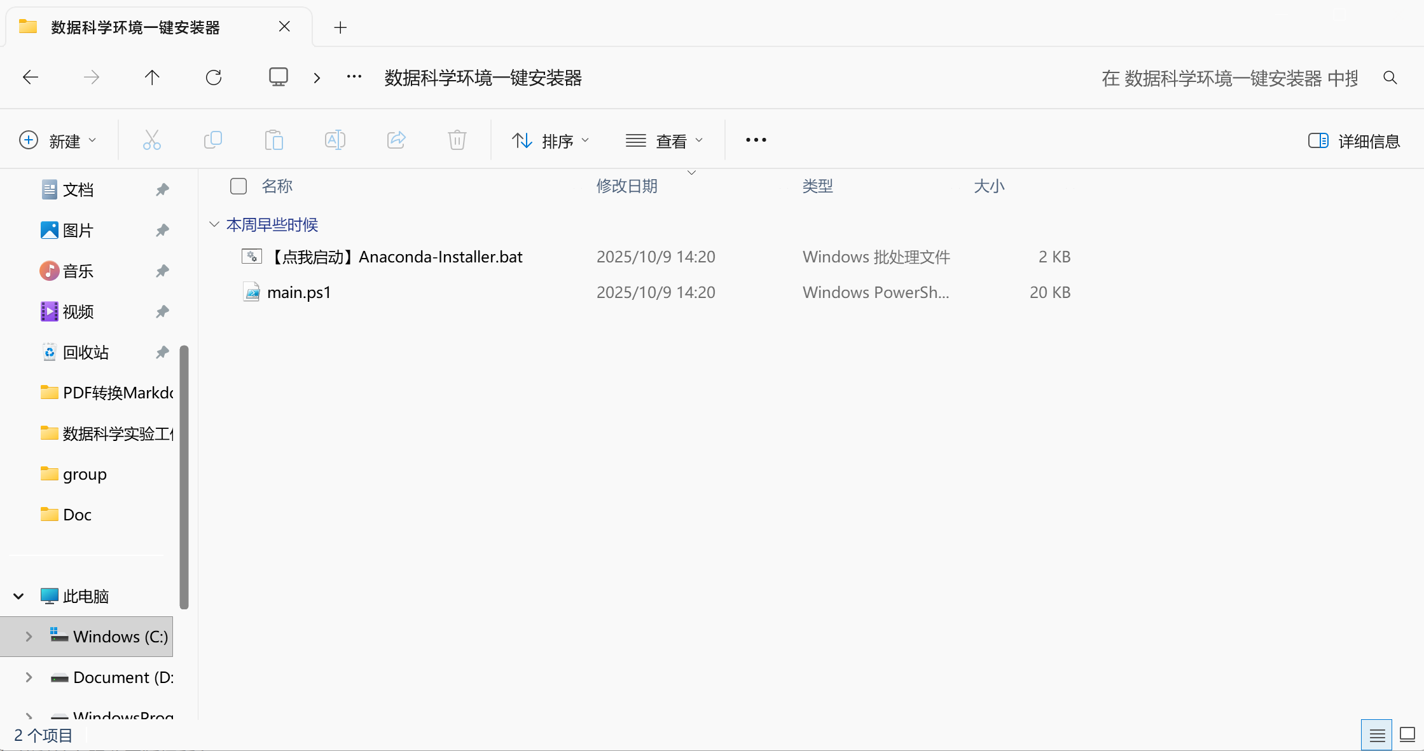Expand the Document (D:) drive node

(29, 677)
